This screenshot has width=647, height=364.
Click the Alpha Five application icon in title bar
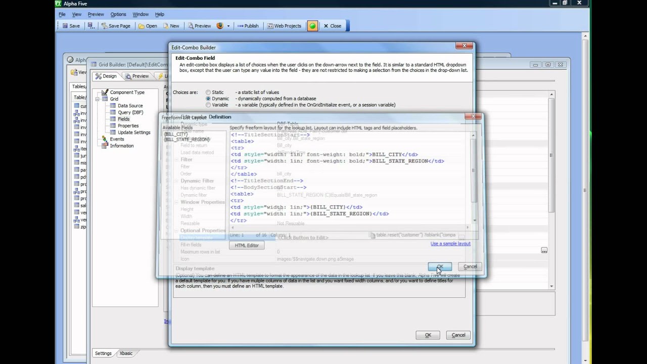(x=59, y=4)
